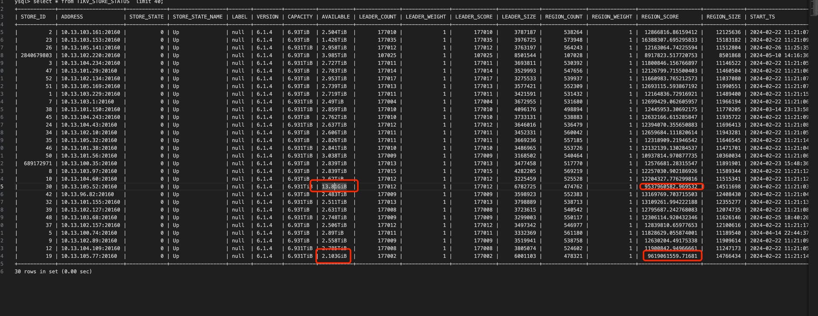
Task: Click the REGION_SCORE column header
Action: coord(660,17)
